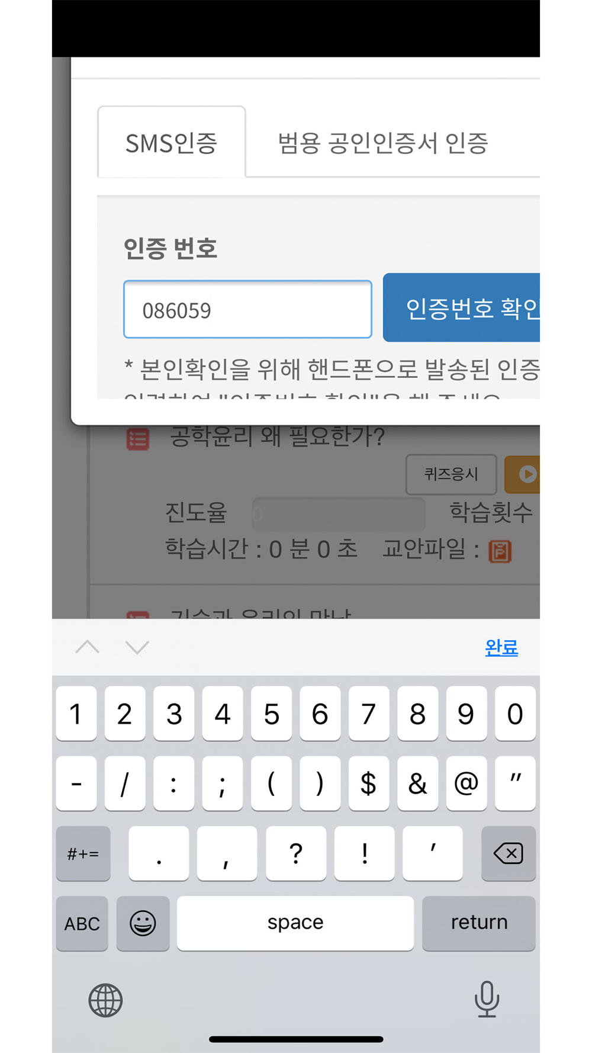The image size is (592, 1053).
Task: Open the lesson plan file icon
Action: tap(500, 551)
